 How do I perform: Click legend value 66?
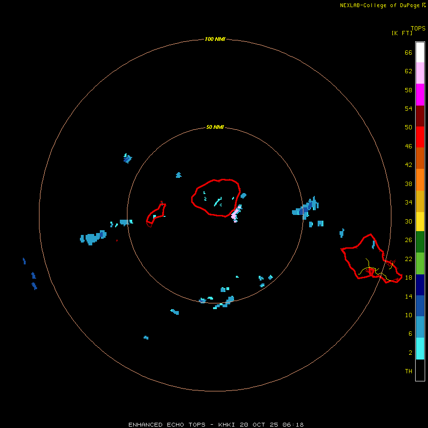click(409, 52)
